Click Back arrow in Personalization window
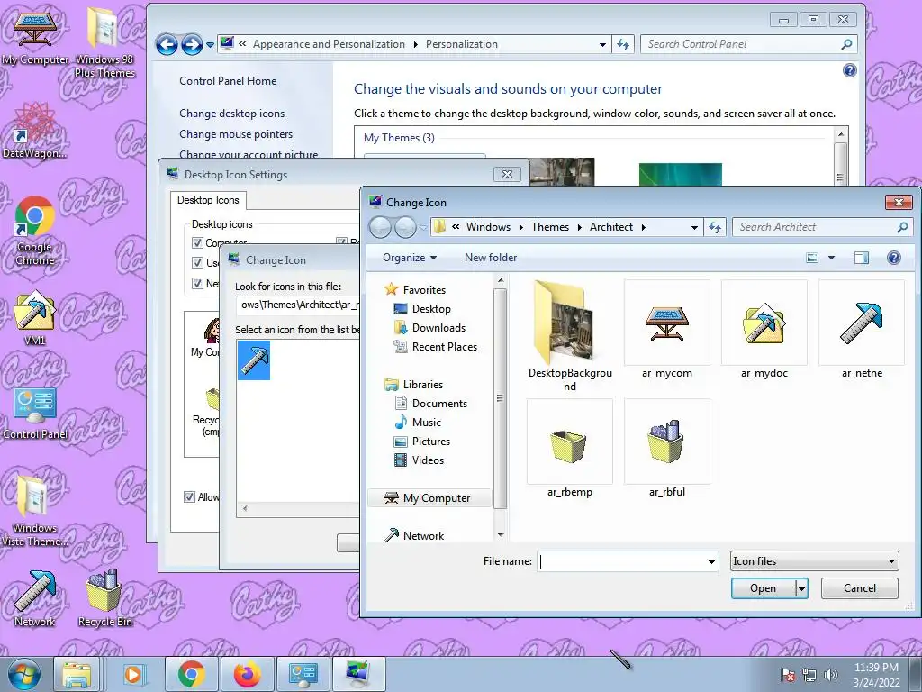This screenshot has width=922, height=692. click(x=167, y=44)
